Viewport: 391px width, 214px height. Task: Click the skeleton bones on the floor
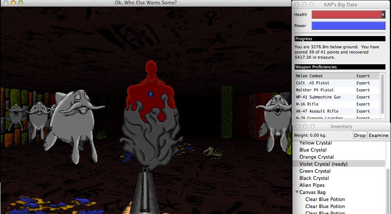213,151
